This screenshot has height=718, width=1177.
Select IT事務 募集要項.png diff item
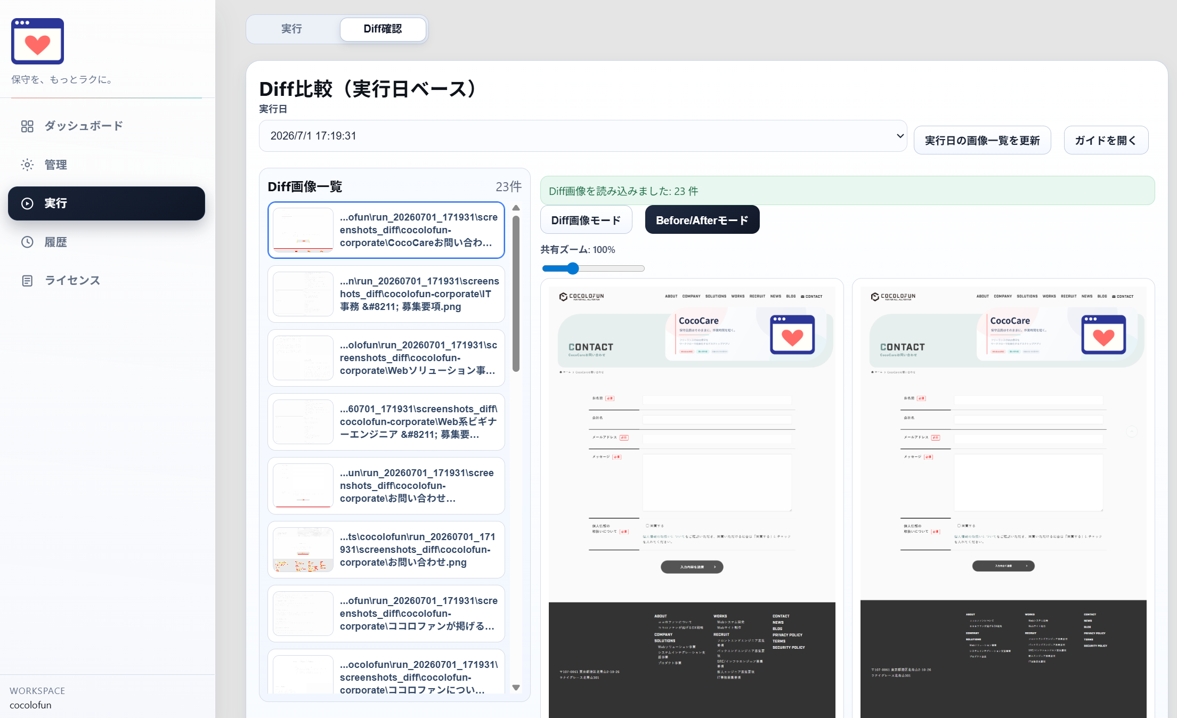coord(386,294)
